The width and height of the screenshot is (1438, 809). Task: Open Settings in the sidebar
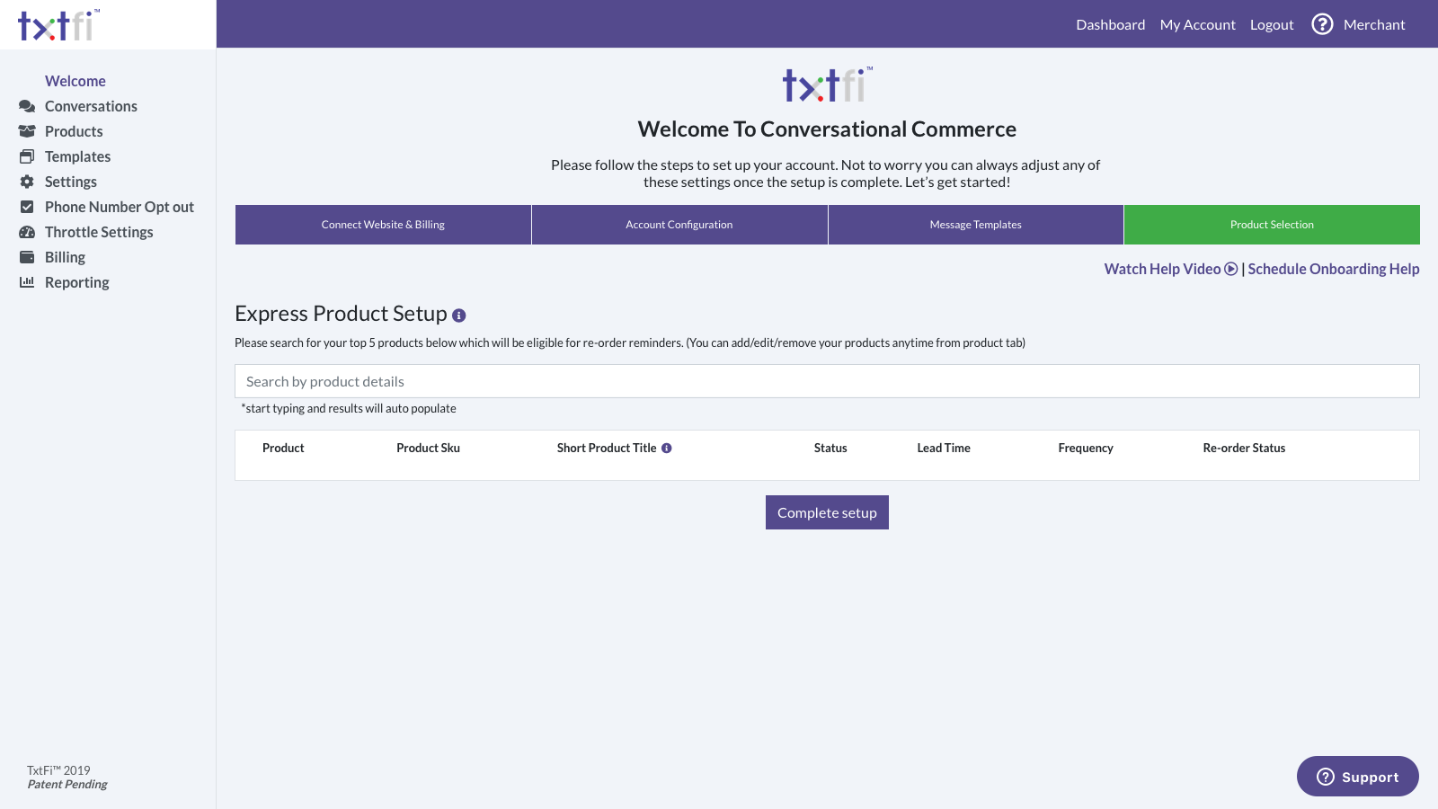71,182
